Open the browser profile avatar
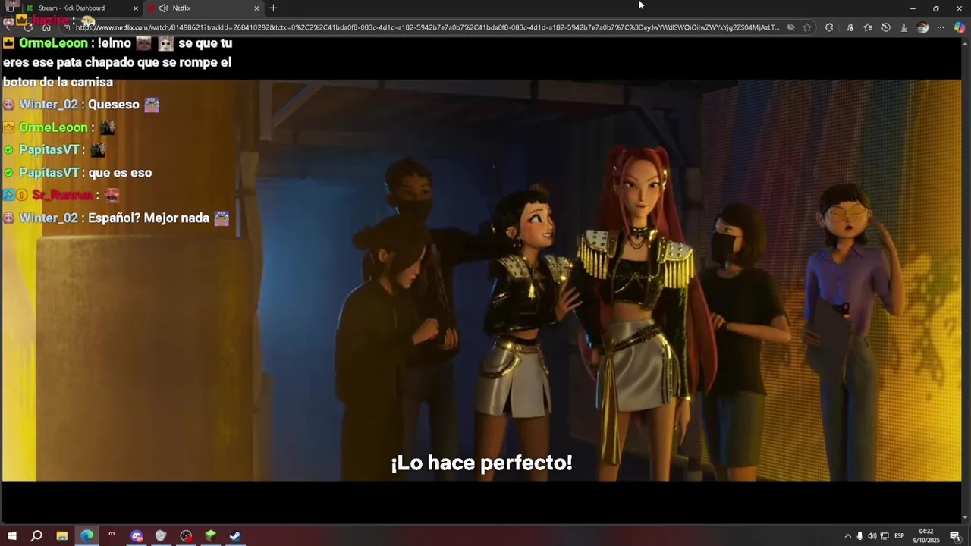This screenshot has height=546, width=971. tap(922, 27)
